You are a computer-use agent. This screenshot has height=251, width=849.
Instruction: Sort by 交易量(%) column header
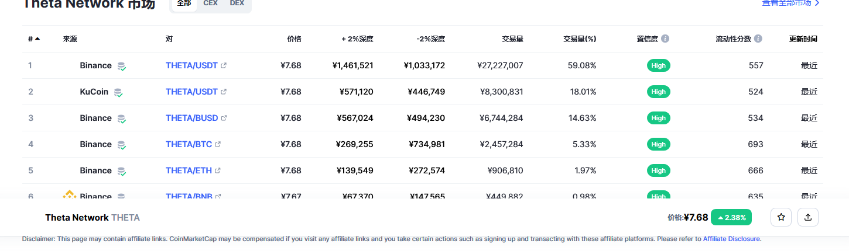click(x=580, y=39)
